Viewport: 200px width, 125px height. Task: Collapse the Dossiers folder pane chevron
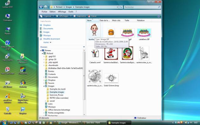(84, 47)
